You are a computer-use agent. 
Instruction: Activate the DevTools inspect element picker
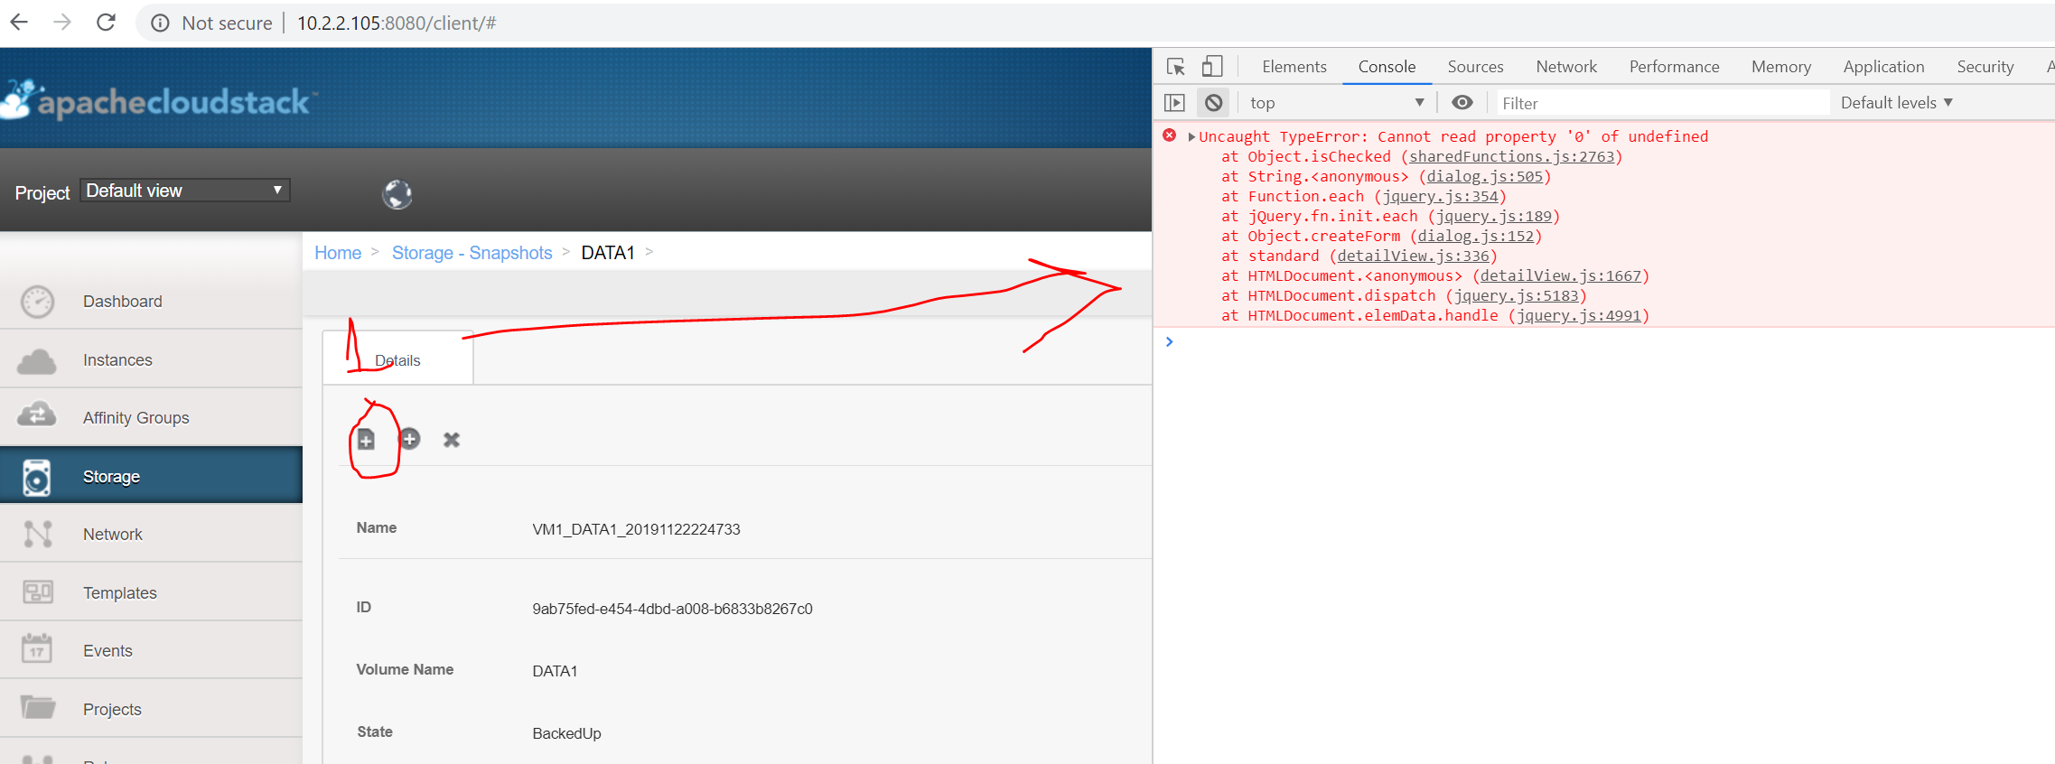point(1176,67)
